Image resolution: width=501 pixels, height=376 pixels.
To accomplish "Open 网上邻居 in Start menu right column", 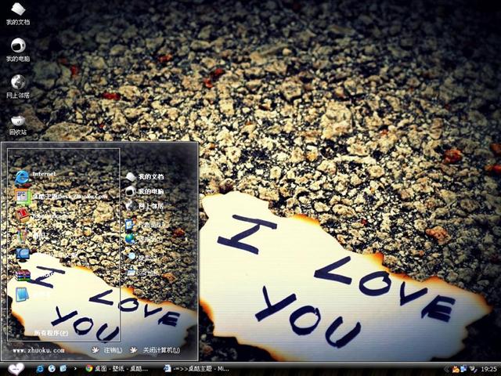I will (x=144, y=206).
